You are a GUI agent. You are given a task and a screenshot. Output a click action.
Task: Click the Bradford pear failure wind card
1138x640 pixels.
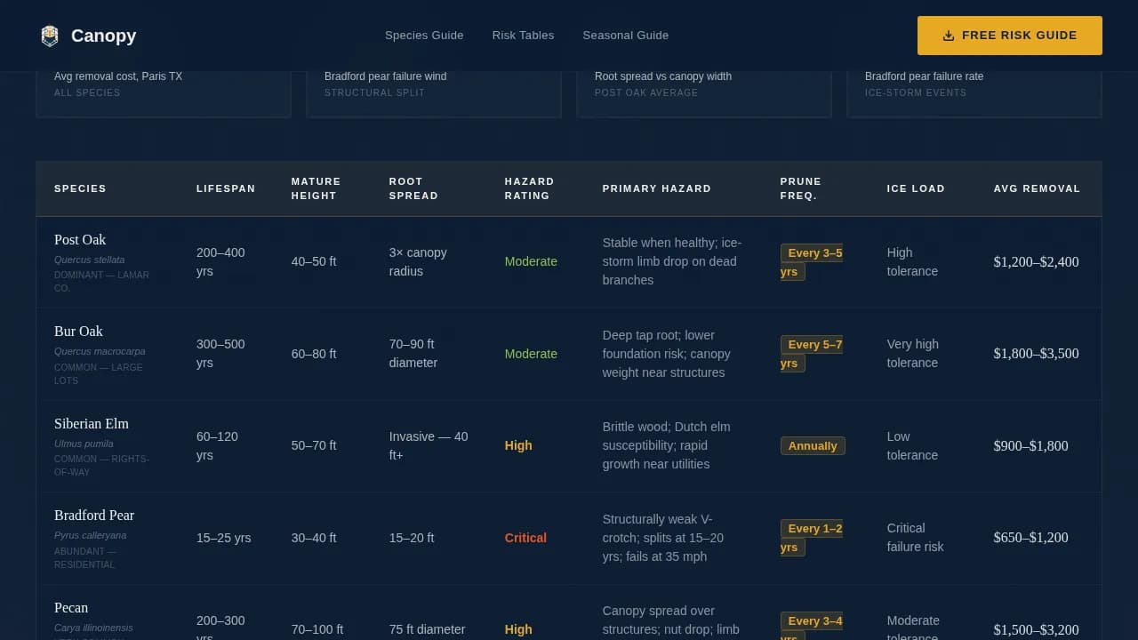434,93
